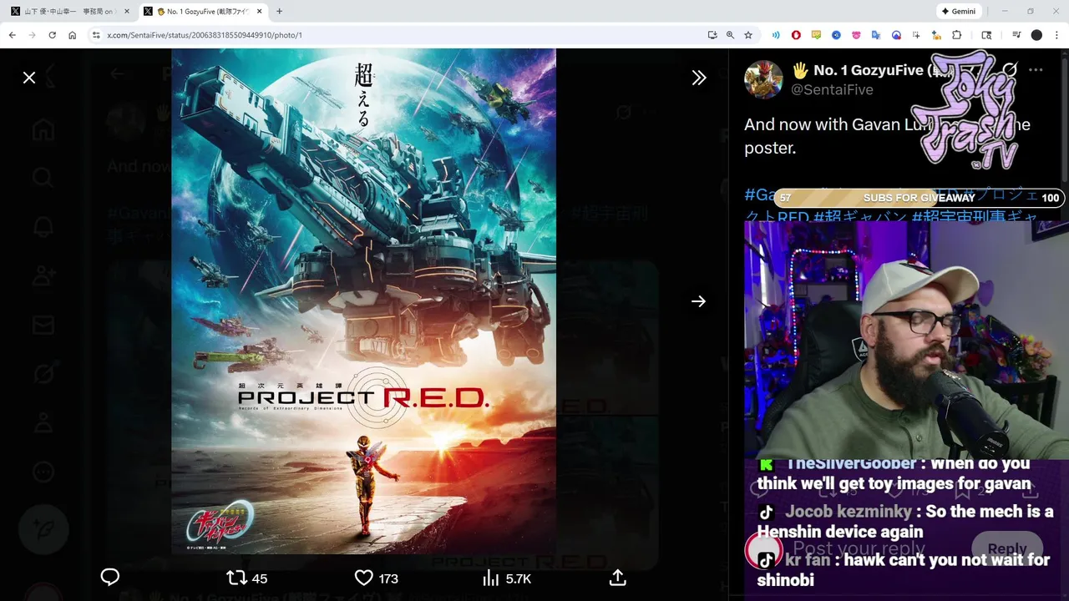Click the Reply button
The width and height of the screenshot is (1069, 601).
[1007, 548]
